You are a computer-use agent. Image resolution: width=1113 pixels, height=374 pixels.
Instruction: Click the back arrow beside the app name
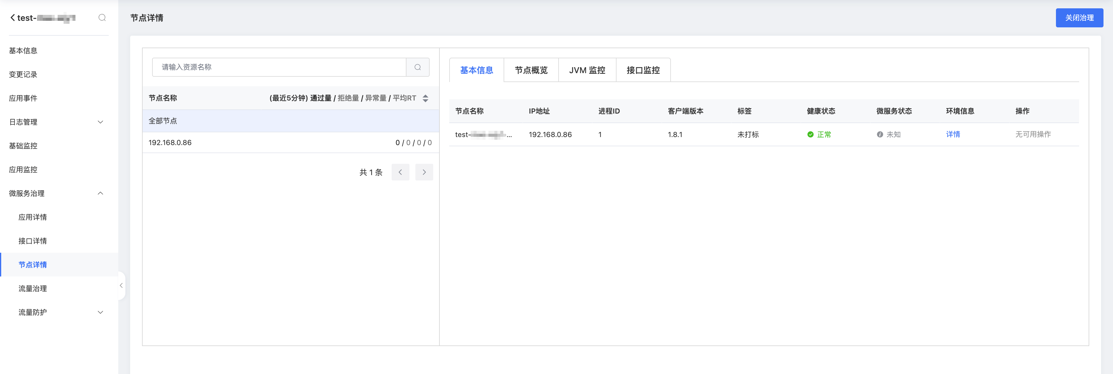(12, 18)
